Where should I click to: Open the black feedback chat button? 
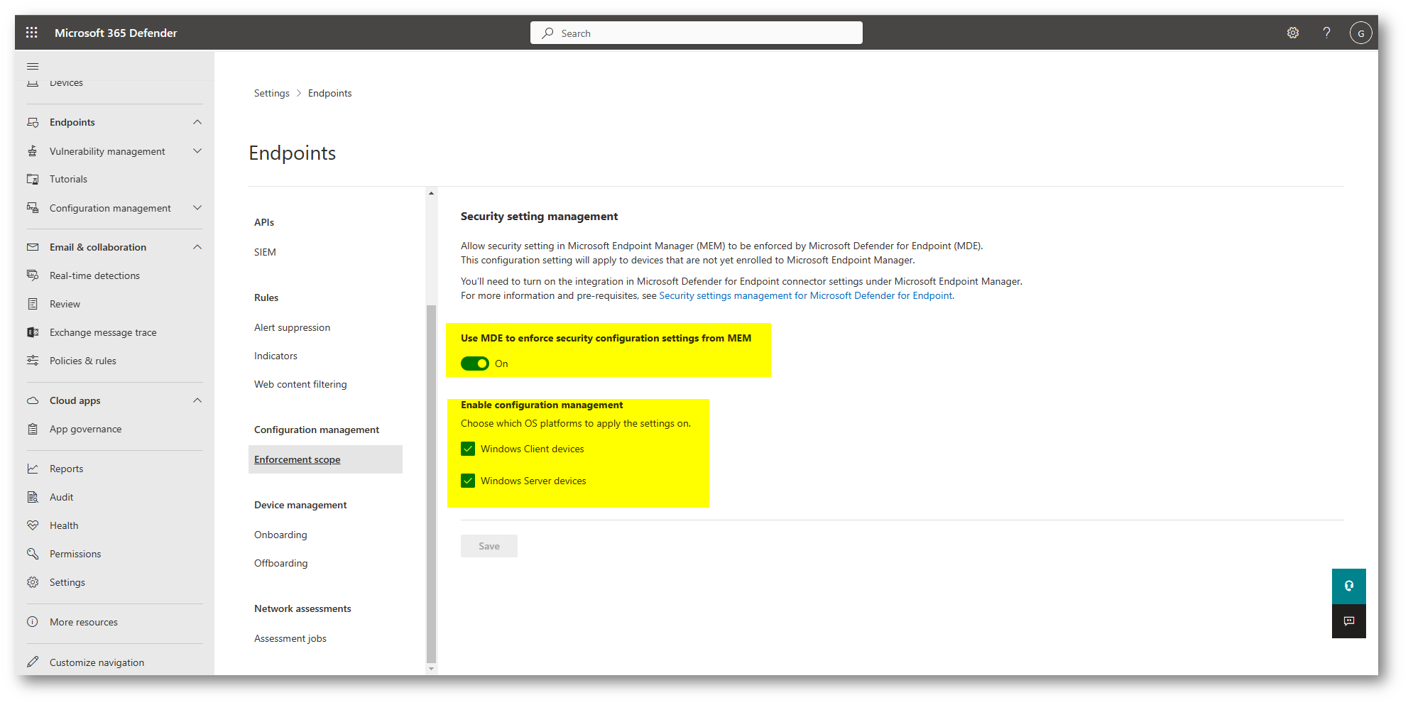[1348, 621]
